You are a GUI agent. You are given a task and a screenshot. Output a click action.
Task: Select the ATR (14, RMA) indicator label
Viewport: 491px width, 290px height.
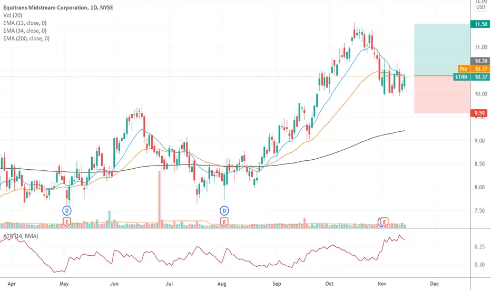pos(21,236)
